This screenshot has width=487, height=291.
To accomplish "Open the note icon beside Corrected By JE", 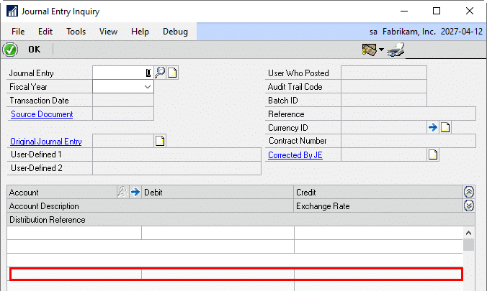I will pos(433,154).
